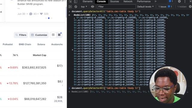The width and height of the screenshot is (192, 108).
Task: Click the 9.69% seven-day change value
Action: (x=13, y=67)
